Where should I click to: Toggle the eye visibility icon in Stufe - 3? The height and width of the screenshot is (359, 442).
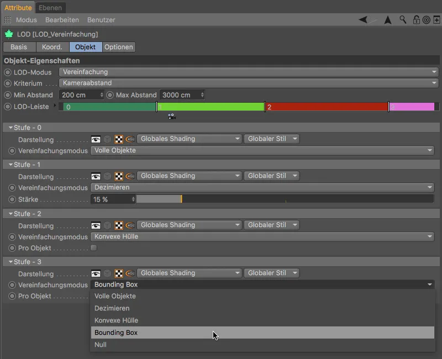pos(96,273)
